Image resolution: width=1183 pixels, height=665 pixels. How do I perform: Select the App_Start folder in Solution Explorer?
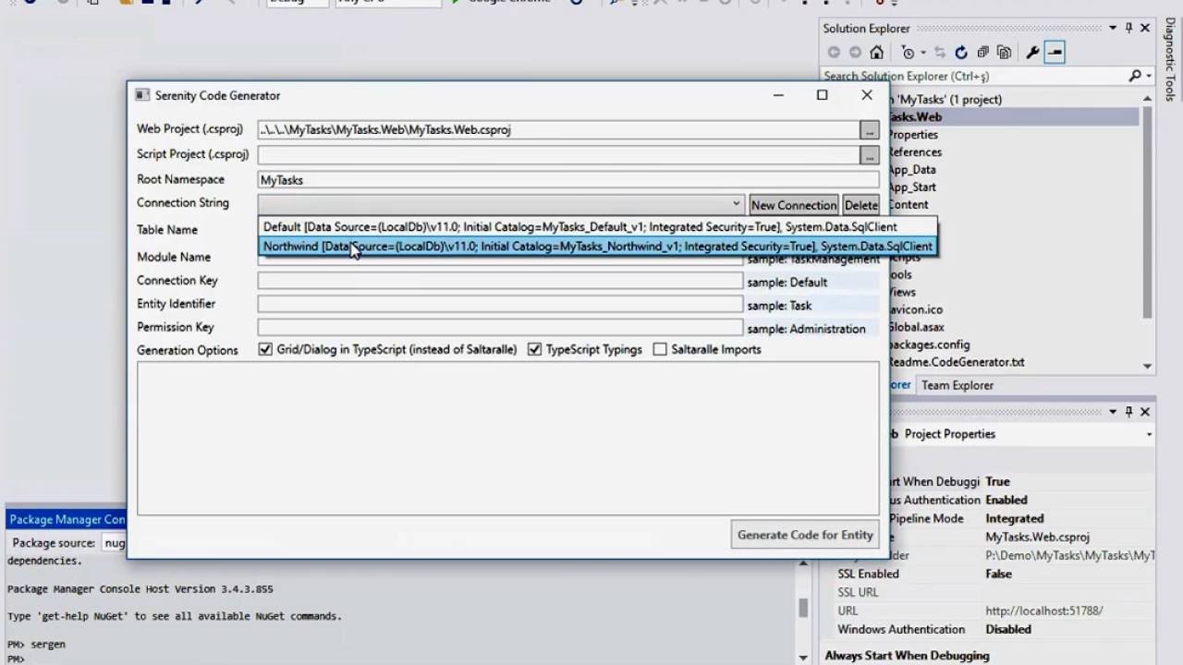pyautogui.click(x=912, y=187)
